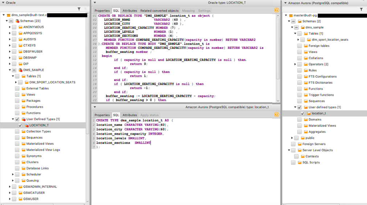
Task: Click in the Aurora SQL editor after SMALLINT
Action: click(x=151, y=143)
